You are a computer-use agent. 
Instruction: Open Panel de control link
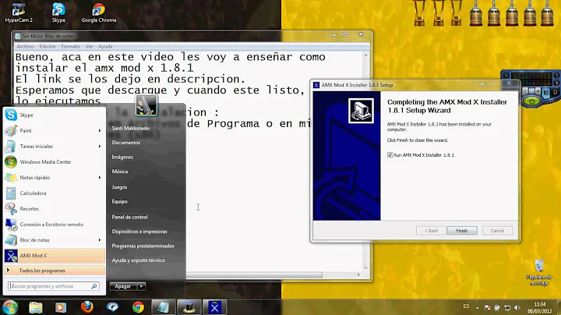[129, 217]
